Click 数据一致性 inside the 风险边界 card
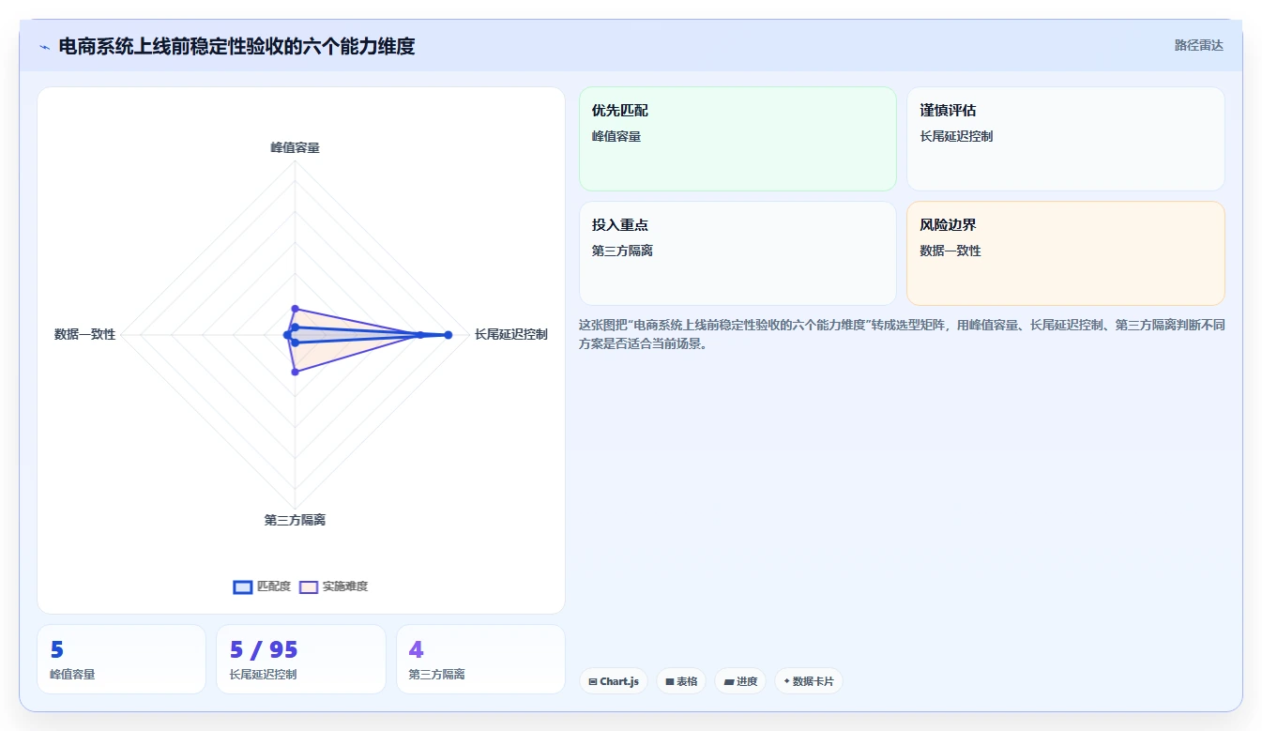Viewport: 1262px width, 731px height. point(950,251)
